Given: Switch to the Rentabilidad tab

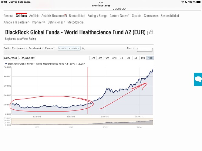Looking at the screenshot, I should coord(77,16).
